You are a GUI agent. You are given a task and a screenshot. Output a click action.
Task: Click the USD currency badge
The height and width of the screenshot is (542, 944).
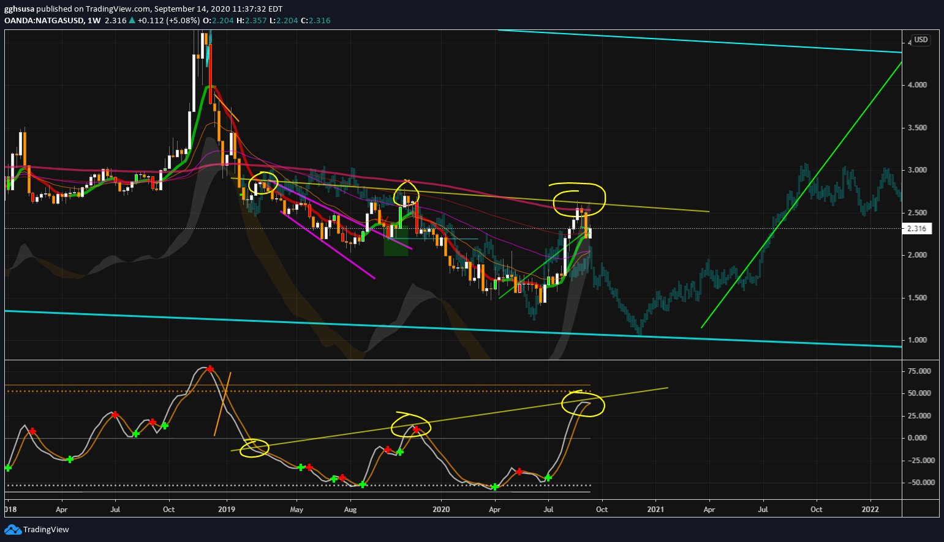pyautogui.click(x=921, y=40)
